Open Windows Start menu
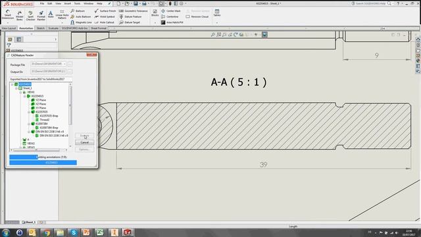Viewport: 421px width, 237px height. coord(5,232)
